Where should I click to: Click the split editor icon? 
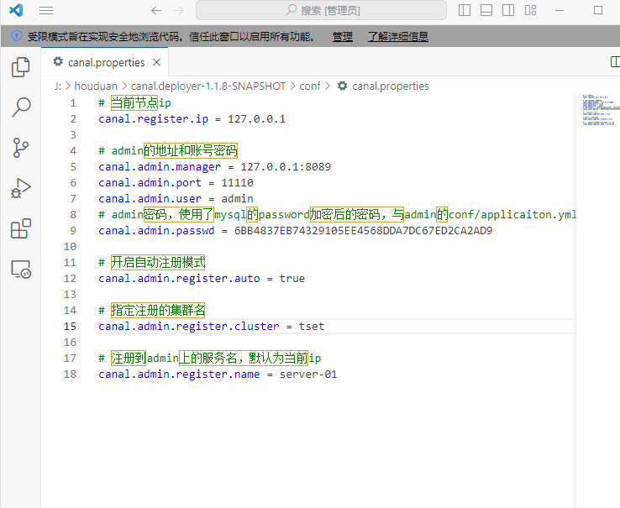tap(615, 61)
